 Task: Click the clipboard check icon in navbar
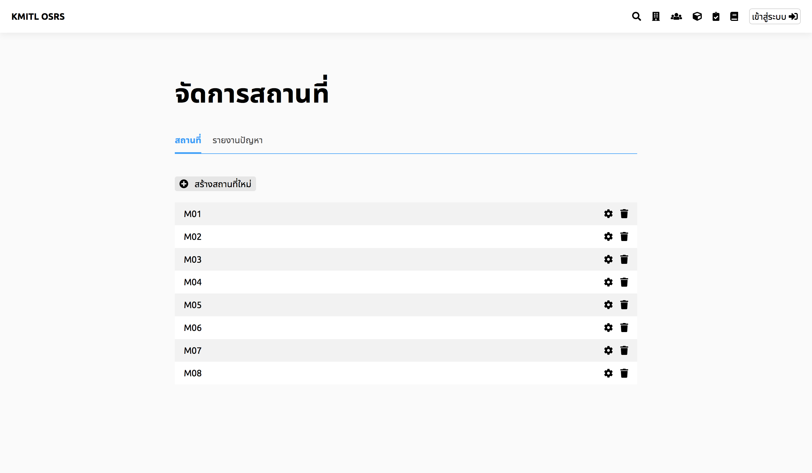(716, 16)
